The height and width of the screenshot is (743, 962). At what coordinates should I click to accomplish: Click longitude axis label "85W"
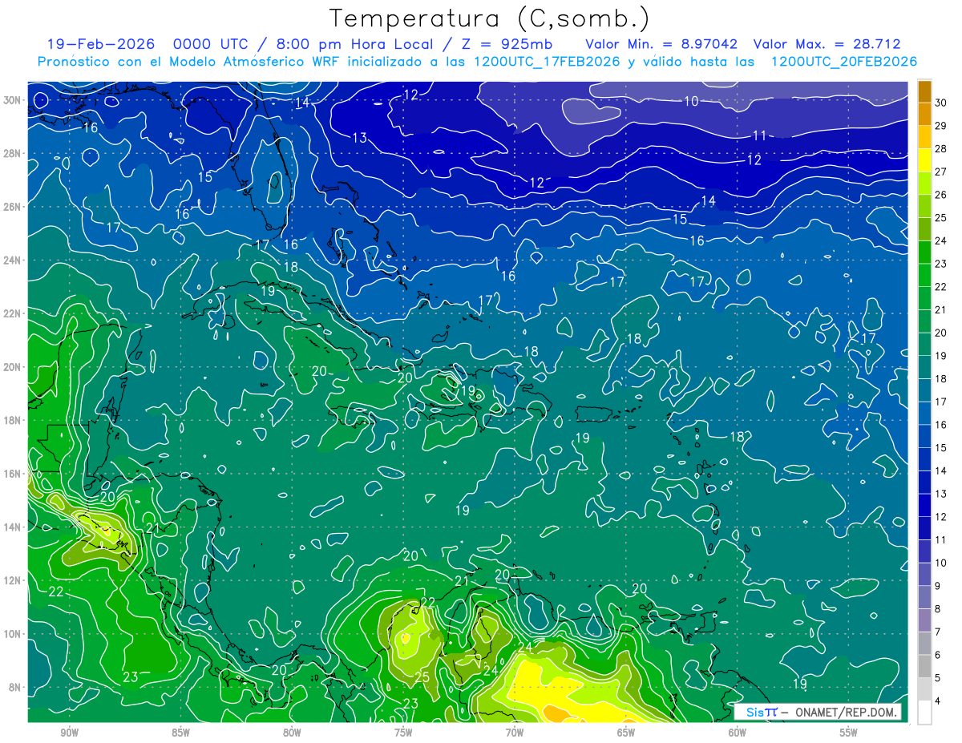coord(180,733)
